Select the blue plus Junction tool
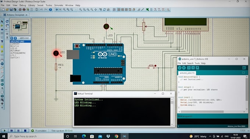Image resolution: width=250 pixels, height=139 pixels. [2, 30]
